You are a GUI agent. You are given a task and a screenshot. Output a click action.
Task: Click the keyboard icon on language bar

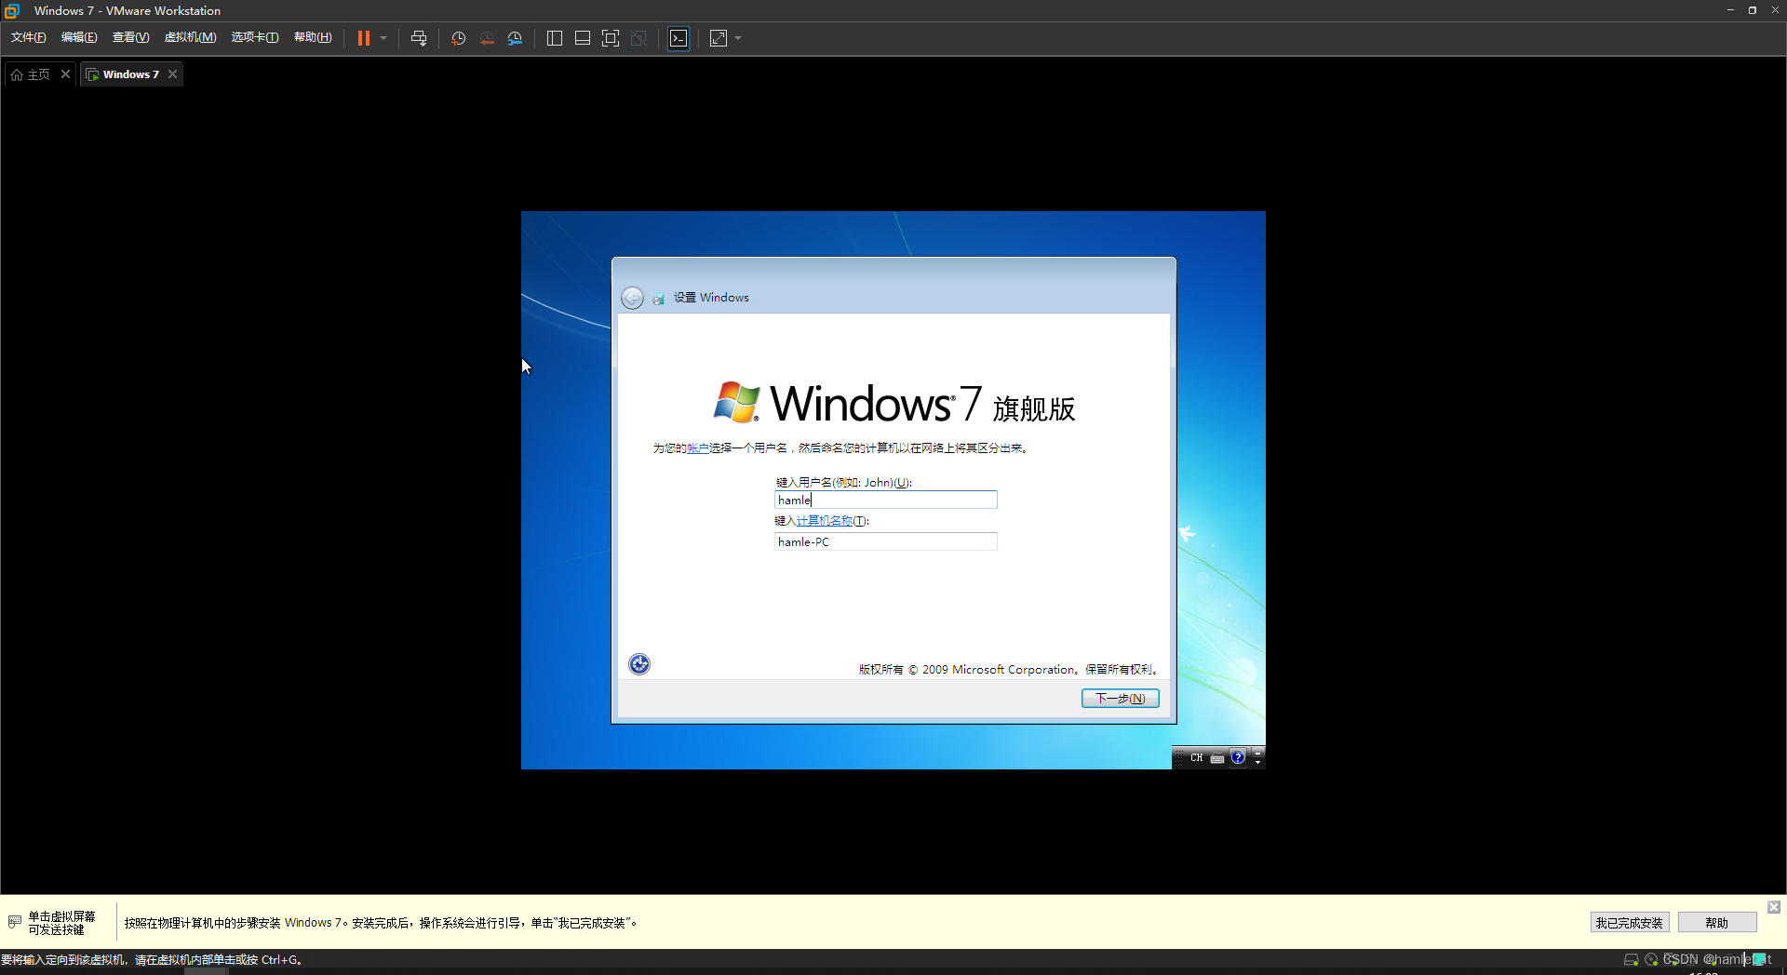1217,758
